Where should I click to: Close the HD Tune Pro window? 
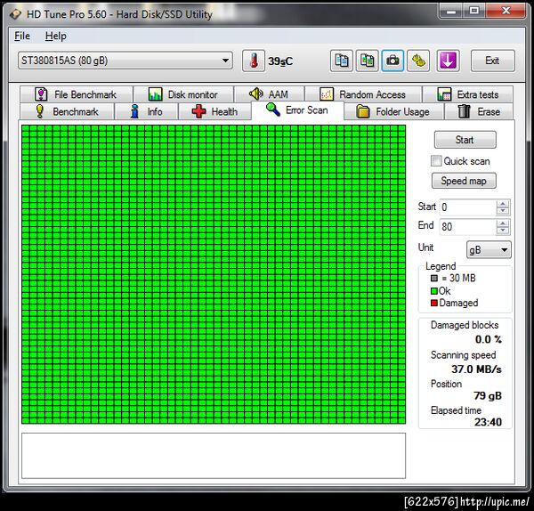506,11
